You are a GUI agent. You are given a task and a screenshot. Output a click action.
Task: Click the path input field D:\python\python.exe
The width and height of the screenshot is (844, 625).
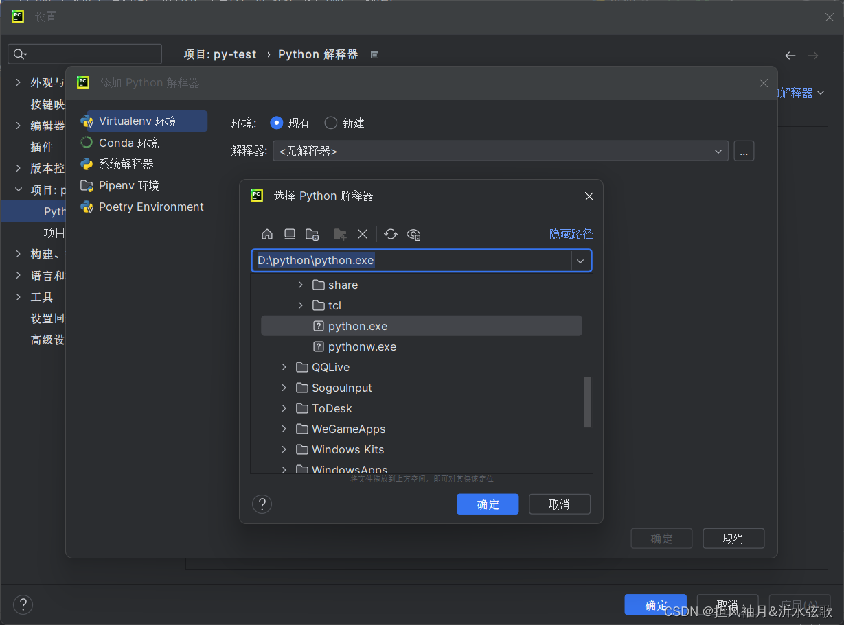click(411, 261)
